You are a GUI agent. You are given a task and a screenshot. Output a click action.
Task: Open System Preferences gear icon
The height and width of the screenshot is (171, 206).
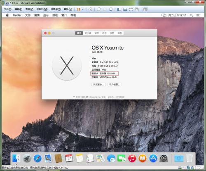click(x=164, y=158)
